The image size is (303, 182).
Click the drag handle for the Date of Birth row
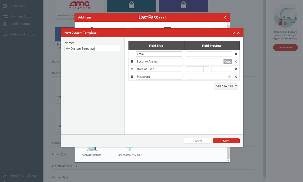tap(132, 69)
